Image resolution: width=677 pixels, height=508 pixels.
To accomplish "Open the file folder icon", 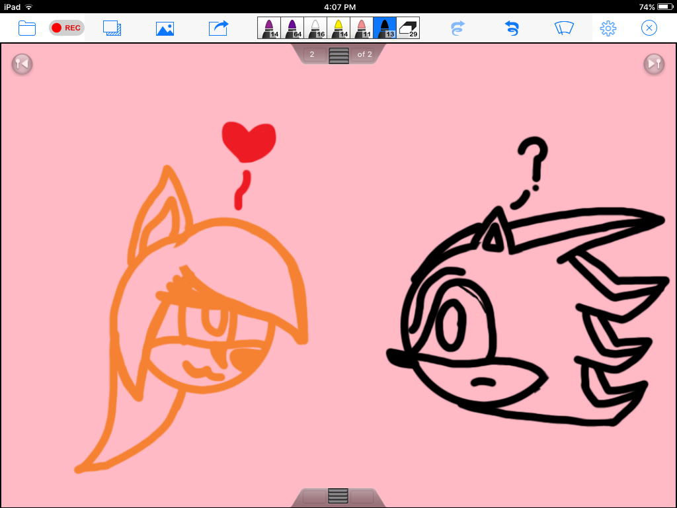I will 27,28.
